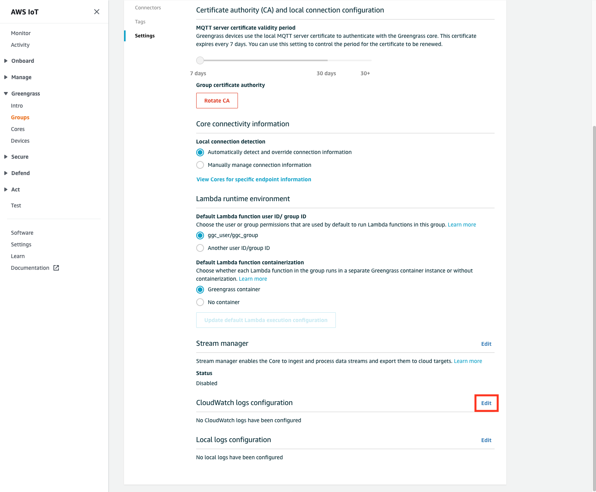Open Learn more for Lambda user ID

462,225
